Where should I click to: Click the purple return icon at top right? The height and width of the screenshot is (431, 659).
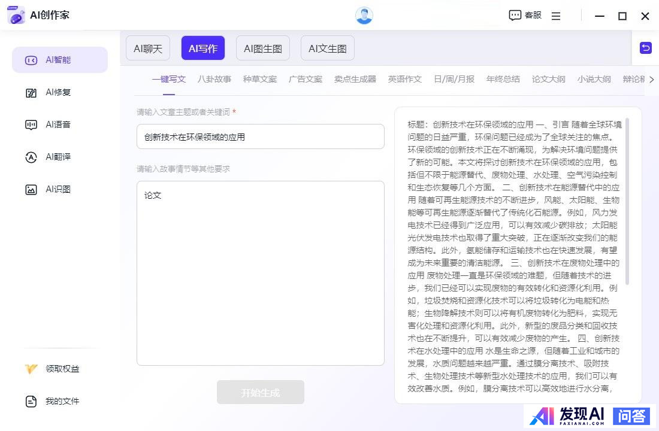pyautogui.click(x=646, y=48)
